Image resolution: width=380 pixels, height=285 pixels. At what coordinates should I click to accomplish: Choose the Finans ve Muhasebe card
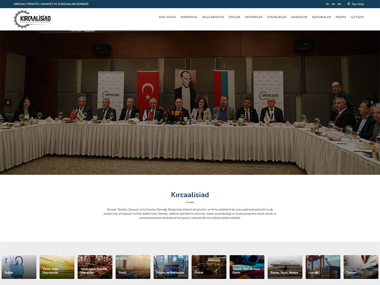[x=171, y=267]
